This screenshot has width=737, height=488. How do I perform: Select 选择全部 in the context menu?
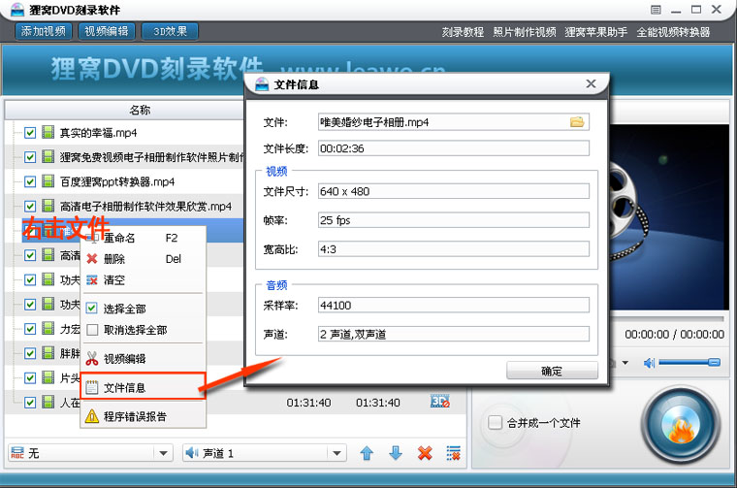click(x=143, y=309)
